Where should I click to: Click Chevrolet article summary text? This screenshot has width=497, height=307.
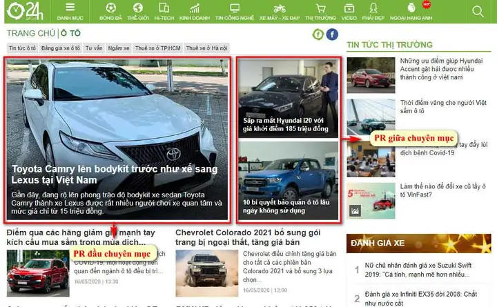(x=290, y=267)
